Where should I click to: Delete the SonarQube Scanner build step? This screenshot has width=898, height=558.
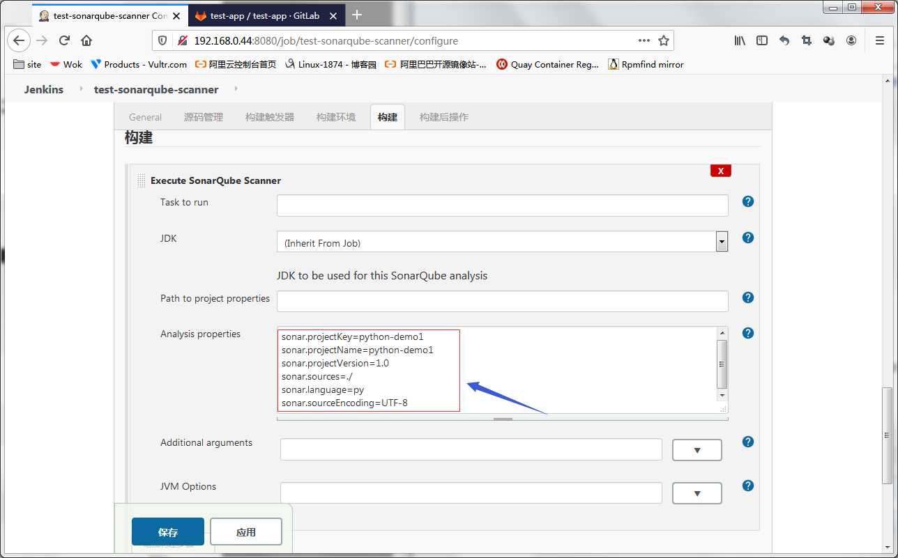coord(721,171)
